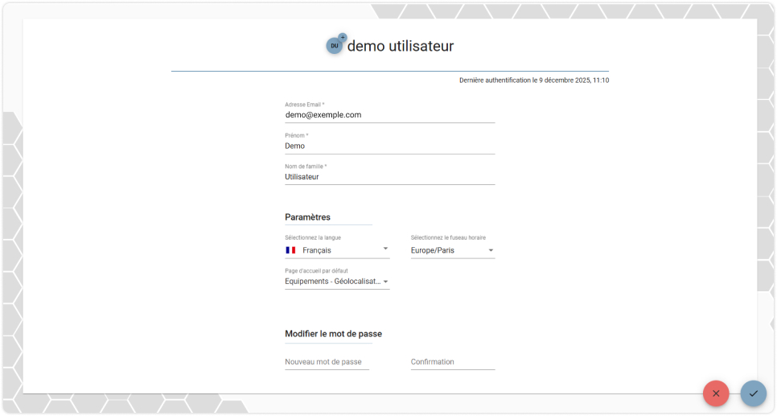Click the plus badge on the avatar

[x=343, y=37]
